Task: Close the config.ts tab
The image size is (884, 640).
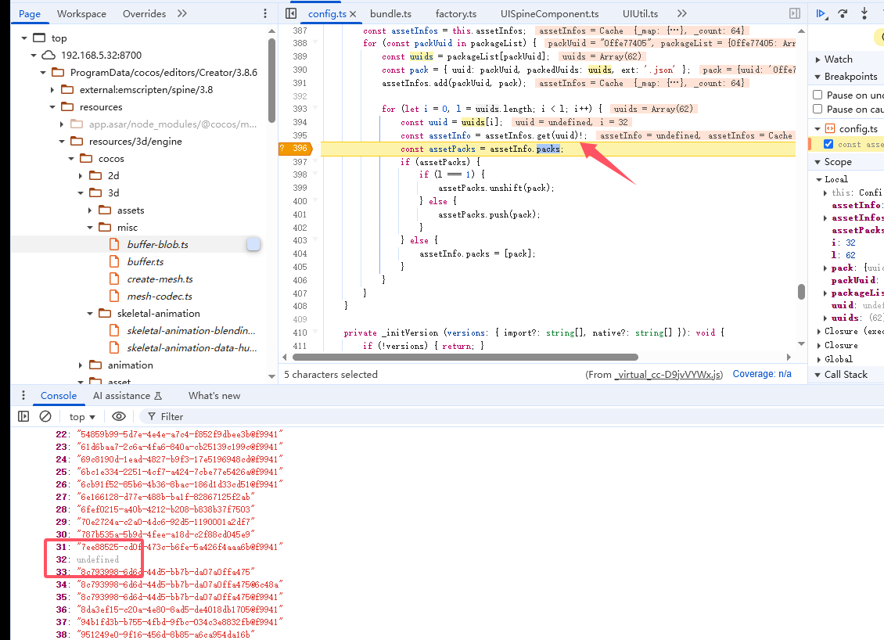Action: tap(353, 14)
